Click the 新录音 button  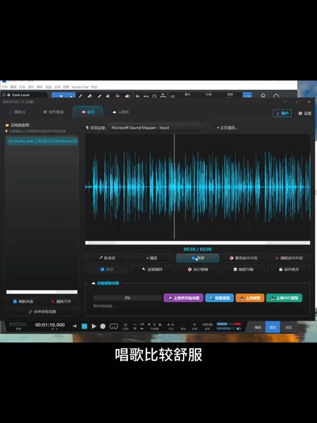pos(107,258)
